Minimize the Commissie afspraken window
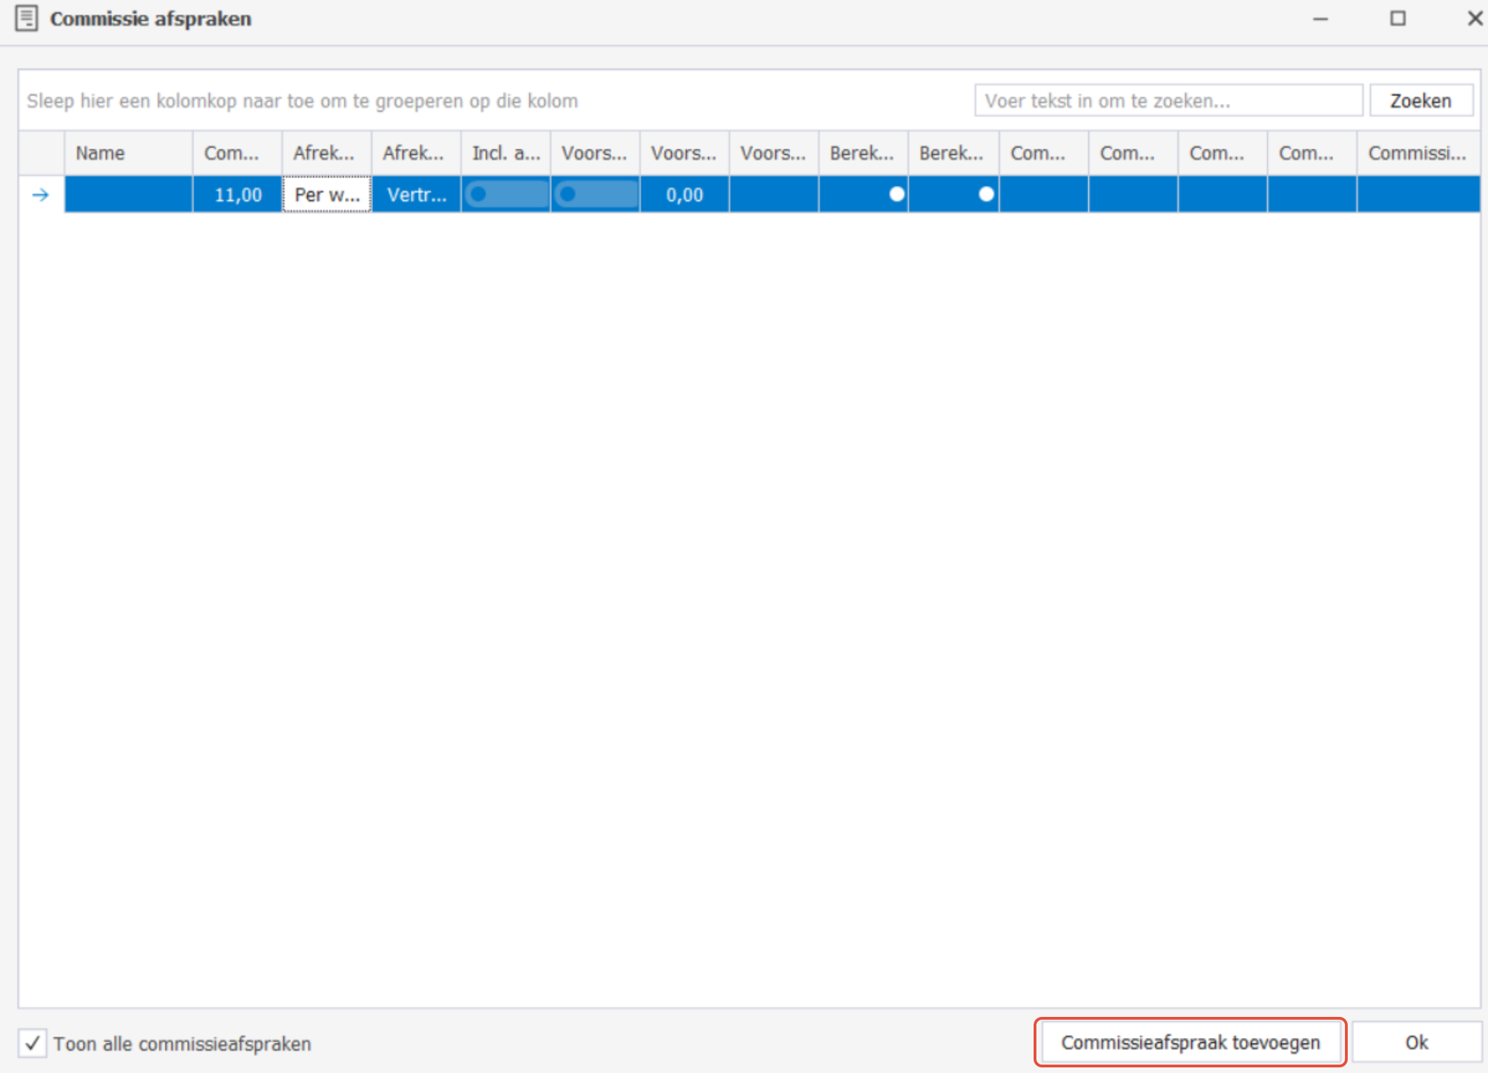Viewport: 1488px width, 1073px height. (x=1320, y=19)
